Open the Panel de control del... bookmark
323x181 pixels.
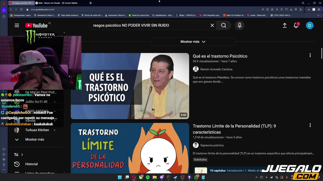139,15
